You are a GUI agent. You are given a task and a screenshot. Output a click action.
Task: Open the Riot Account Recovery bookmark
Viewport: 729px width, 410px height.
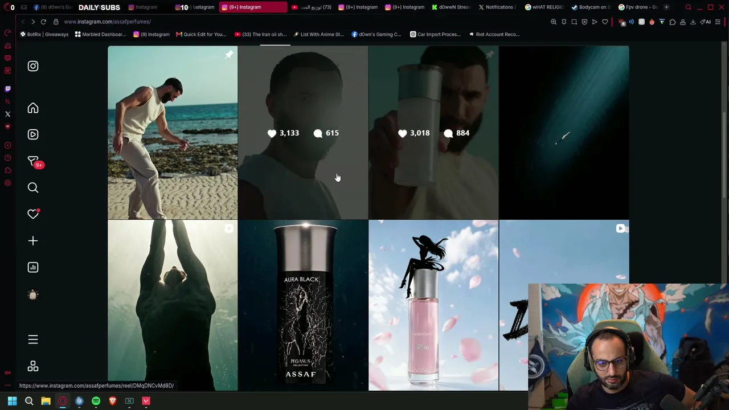click(494, 34)
